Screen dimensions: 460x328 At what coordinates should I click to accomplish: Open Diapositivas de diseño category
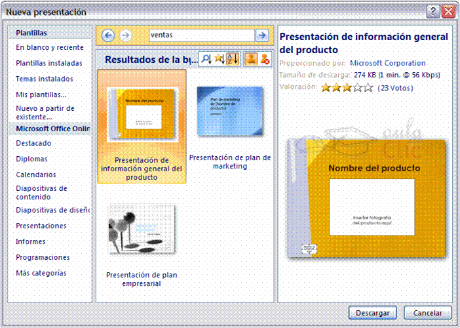click(52, 211)
